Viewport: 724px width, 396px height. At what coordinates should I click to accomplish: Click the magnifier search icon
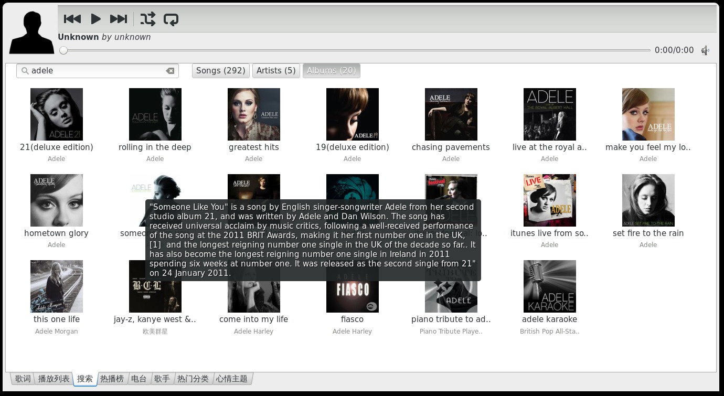25,70
